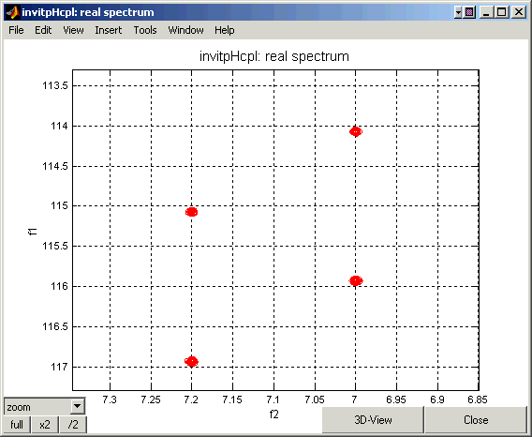532x437 pixels.
Task: Open the Edit menu
Action: tap(43, 30)
